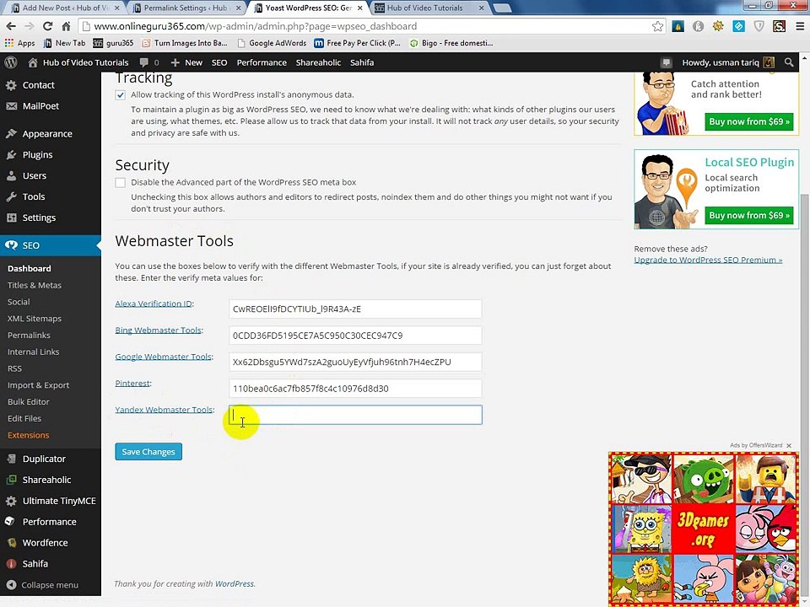Click the 3Dgames.org ad thumbnail
The width and height of the screenshot is (810, 607).
[703, 529]
